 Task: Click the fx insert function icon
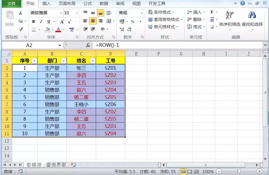(x=88, y=45)
